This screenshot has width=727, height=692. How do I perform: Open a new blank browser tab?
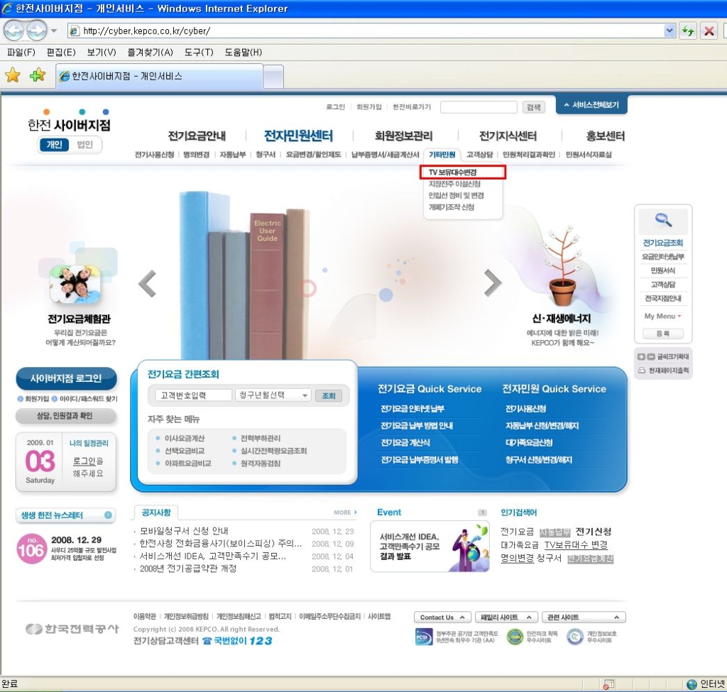click(273, 77)
